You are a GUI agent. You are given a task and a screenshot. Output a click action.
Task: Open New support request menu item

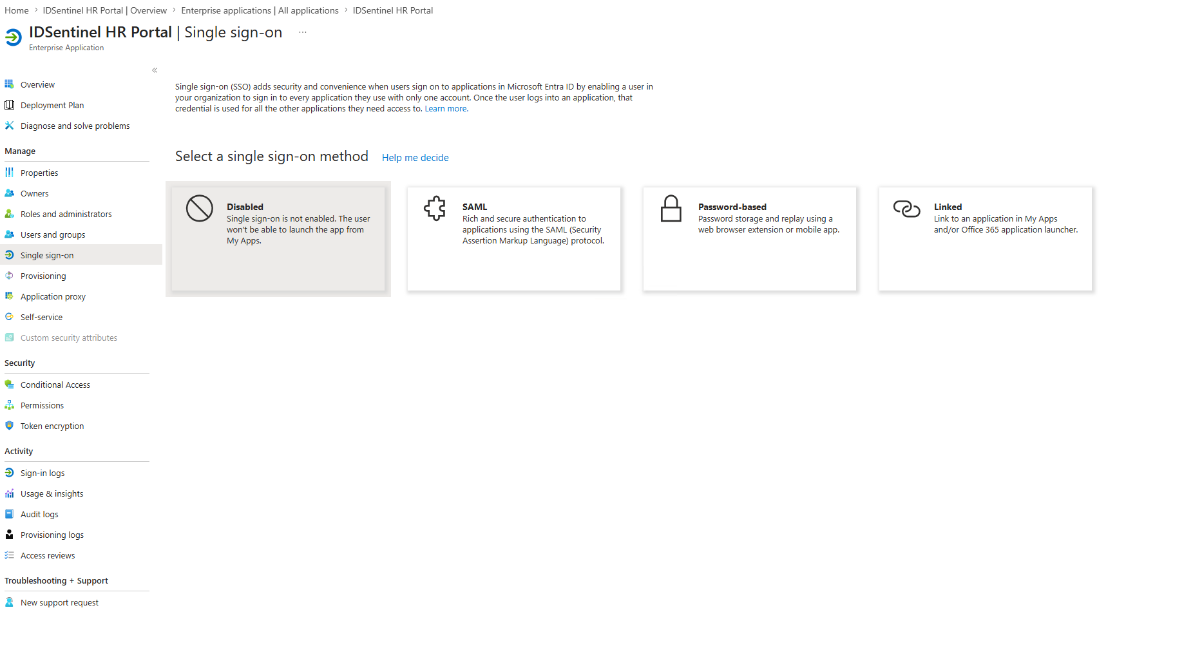point(59,602)
